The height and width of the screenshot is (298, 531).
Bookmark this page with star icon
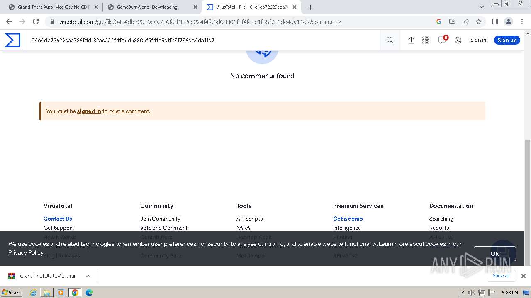(x=479, y=22)
